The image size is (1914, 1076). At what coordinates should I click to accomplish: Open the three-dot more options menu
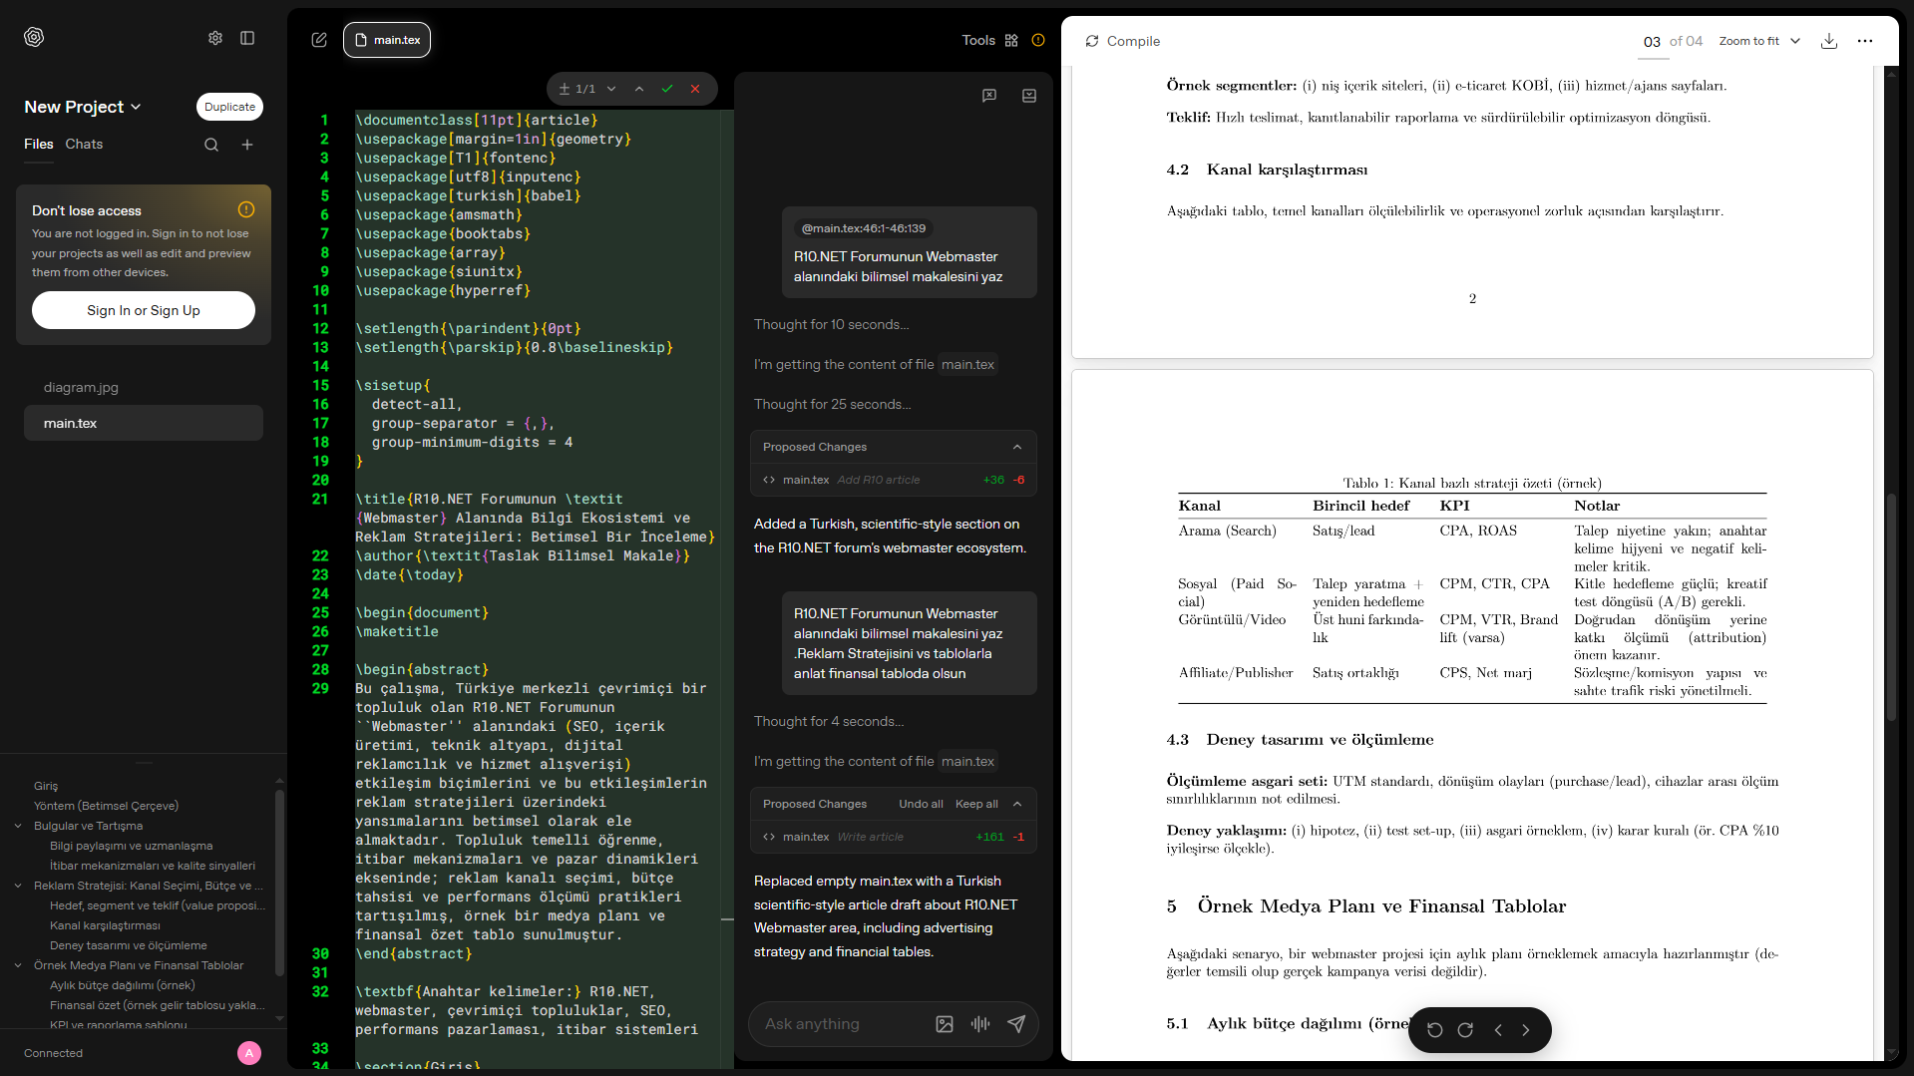1865,41
